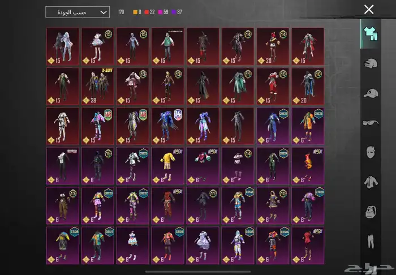Filter by the red rarity swatch
The image size is (396, 275).
coord(146,12)
